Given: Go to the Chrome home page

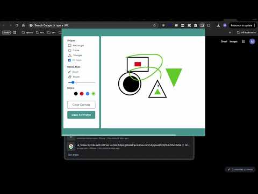Looking at the screenshot, I should click(23, 25).
